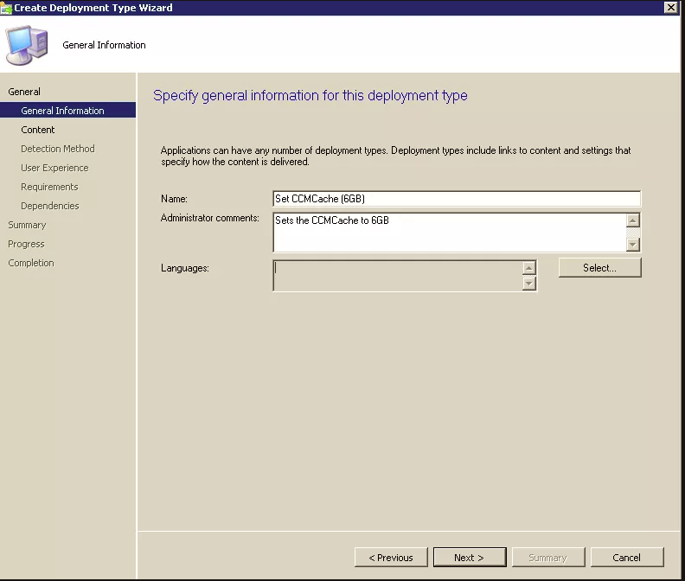
Task: Continue with the Next button
Action: tap(470, 558)
